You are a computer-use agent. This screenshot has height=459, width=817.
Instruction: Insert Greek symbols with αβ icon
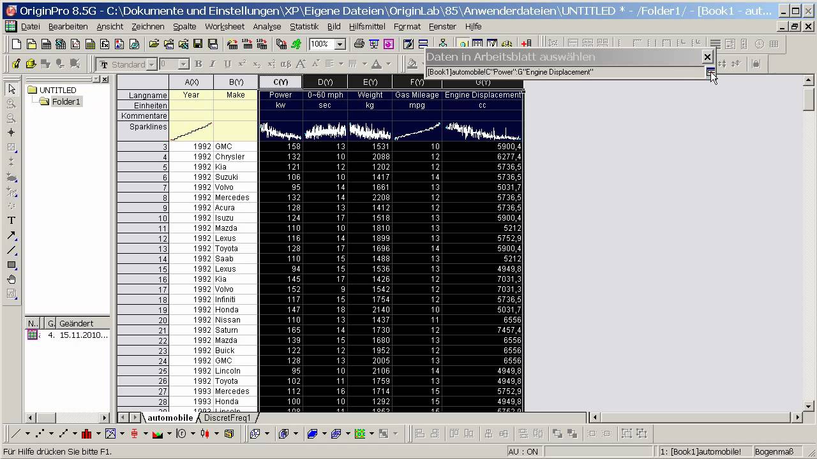(286, 64)
